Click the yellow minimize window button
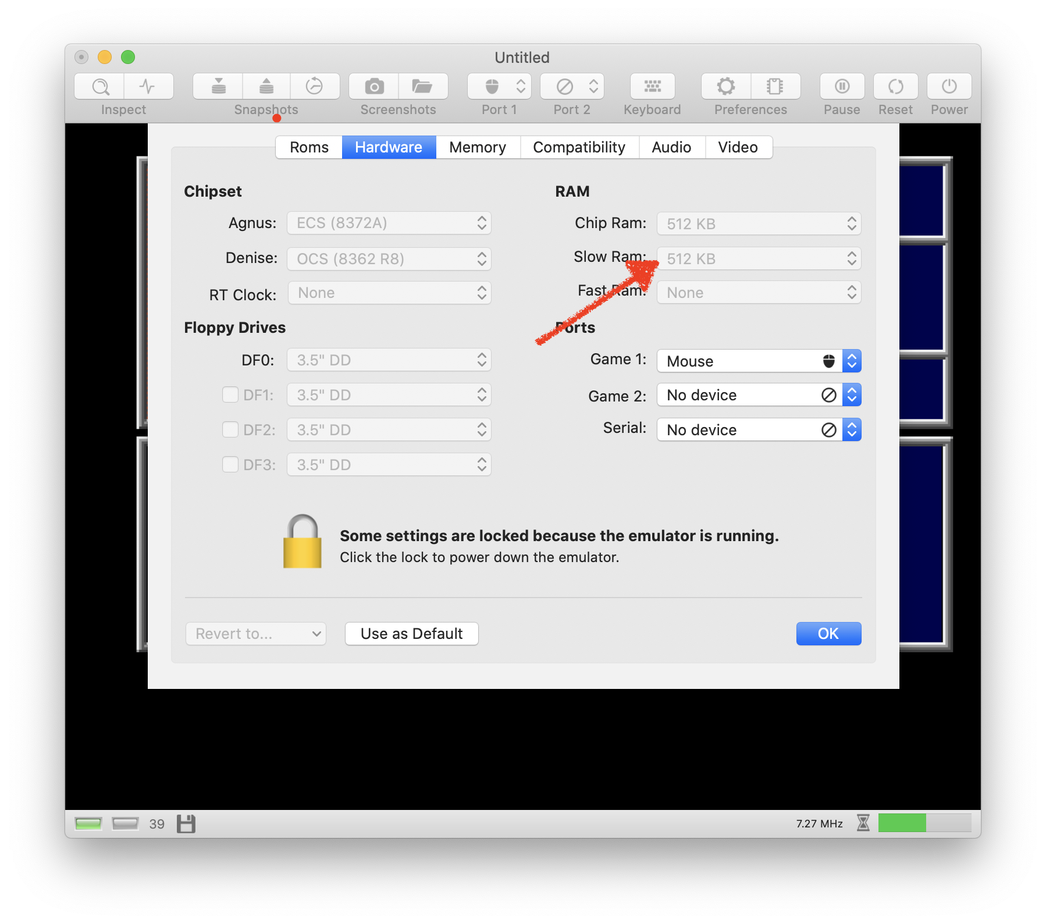The image size is (1046, 924). pyautogui.click(x=105, y=57)
